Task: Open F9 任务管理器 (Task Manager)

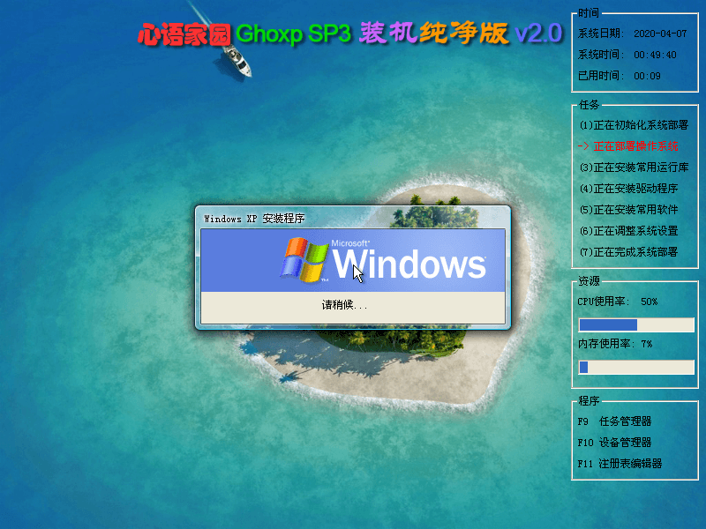Action: click(x=614, y=421)
